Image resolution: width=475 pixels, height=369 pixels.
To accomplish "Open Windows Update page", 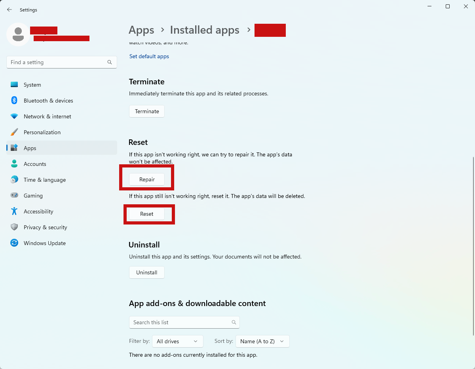I will point(62,243).
